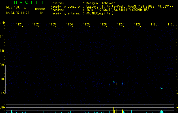The width and height of the screenshot is (178, 113).
Task: Click the tallest yellow intensity bar after 1128
Action: (146, 109)
